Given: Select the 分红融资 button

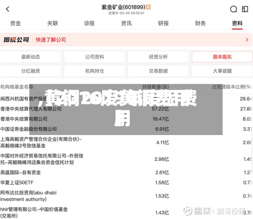Looking at the screenshot, I should point(30,71).
